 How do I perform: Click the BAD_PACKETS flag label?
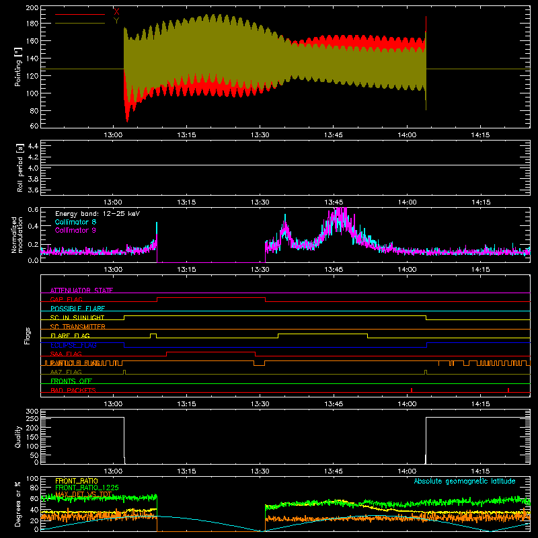click(x=73, y=390)
